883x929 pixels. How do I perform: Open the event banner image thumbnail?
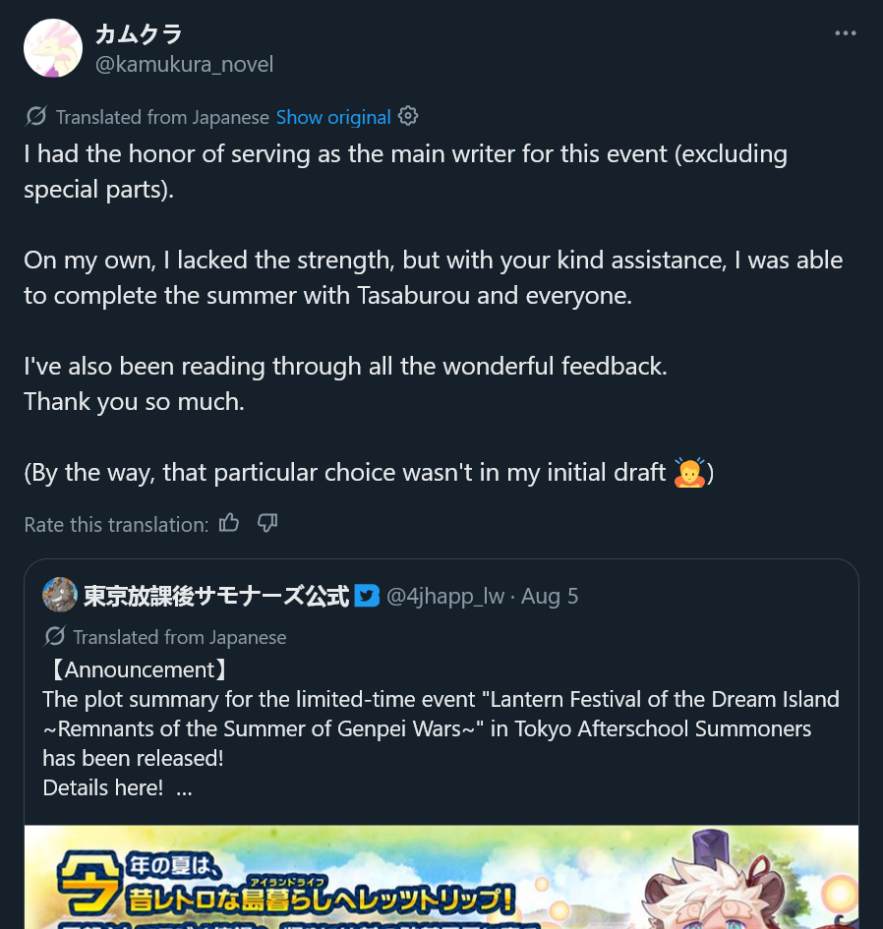[441, 877]
